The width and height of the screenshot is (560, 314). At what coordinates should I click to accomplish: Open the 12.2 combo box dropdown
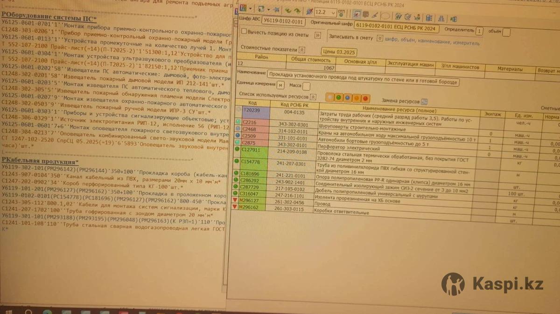[333, 13]
